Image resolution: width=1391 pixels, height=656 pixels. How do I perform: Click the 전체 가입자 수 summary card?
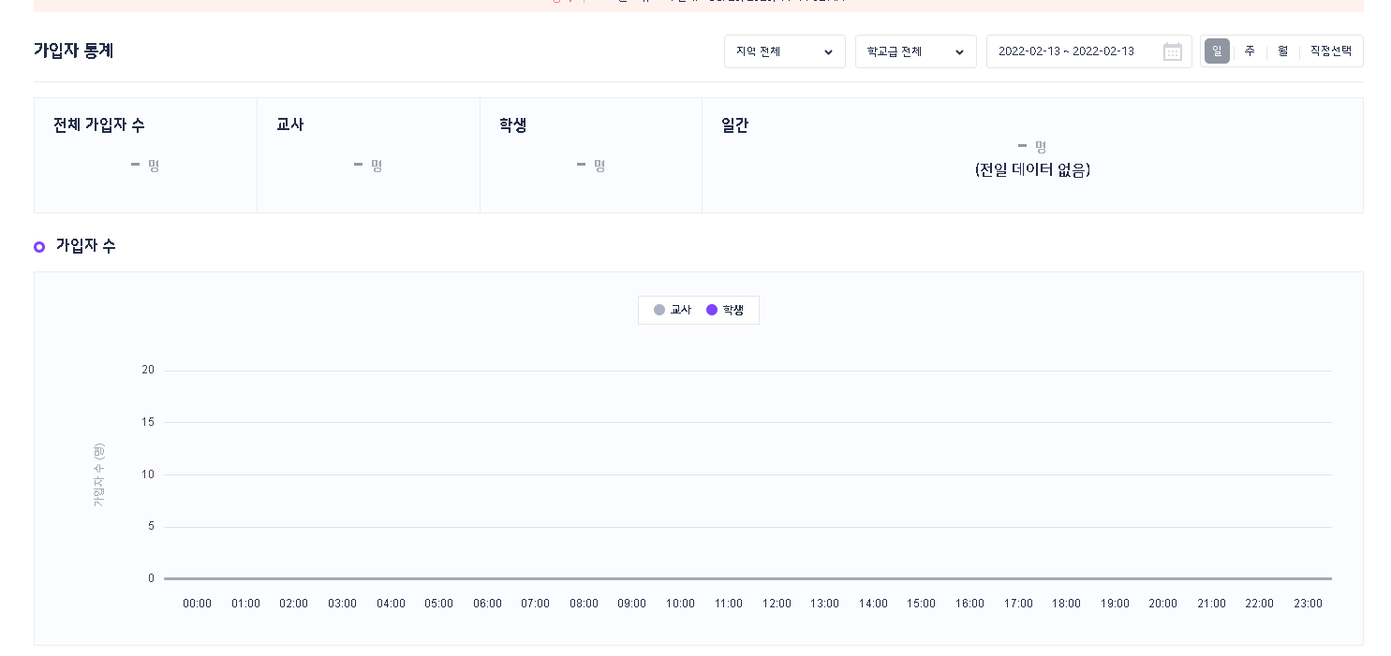(x=145, y=155)
